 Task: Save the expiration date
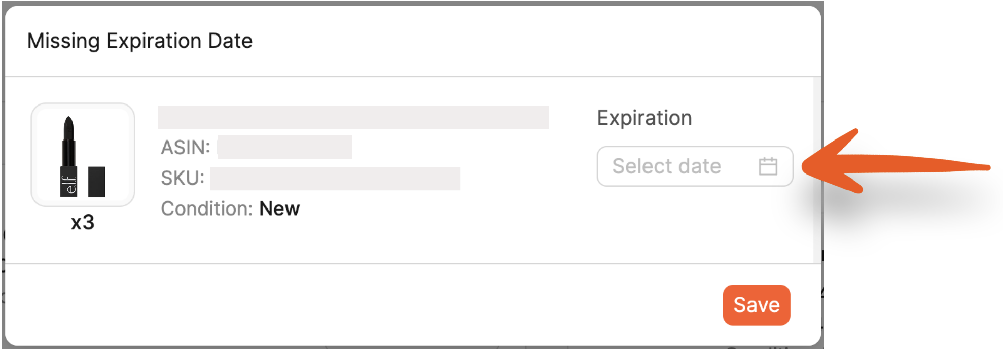pyautogui.click(x=756, y=305)
